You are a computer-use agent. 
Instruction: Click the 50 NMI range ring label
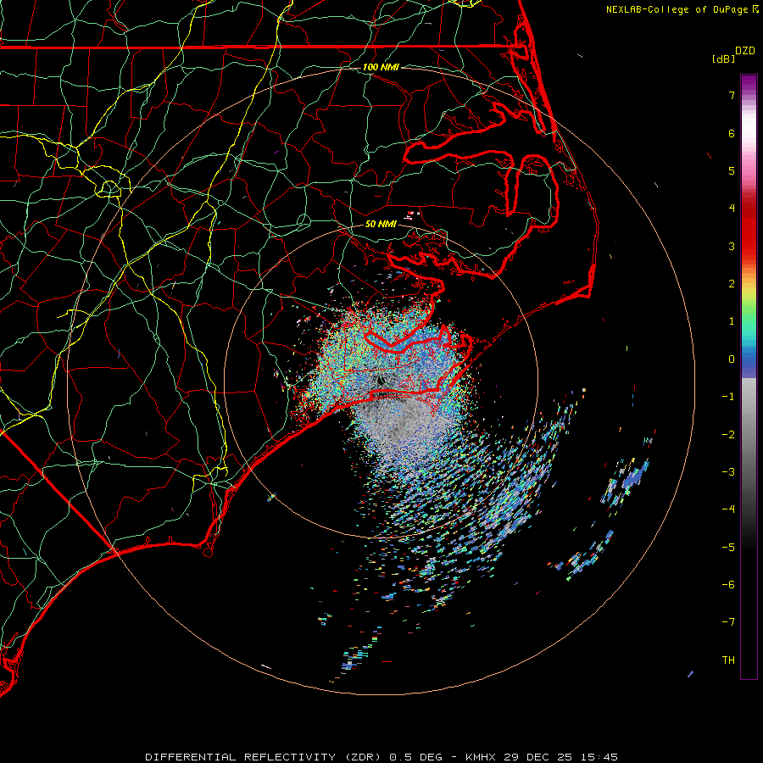pos(381,224)
